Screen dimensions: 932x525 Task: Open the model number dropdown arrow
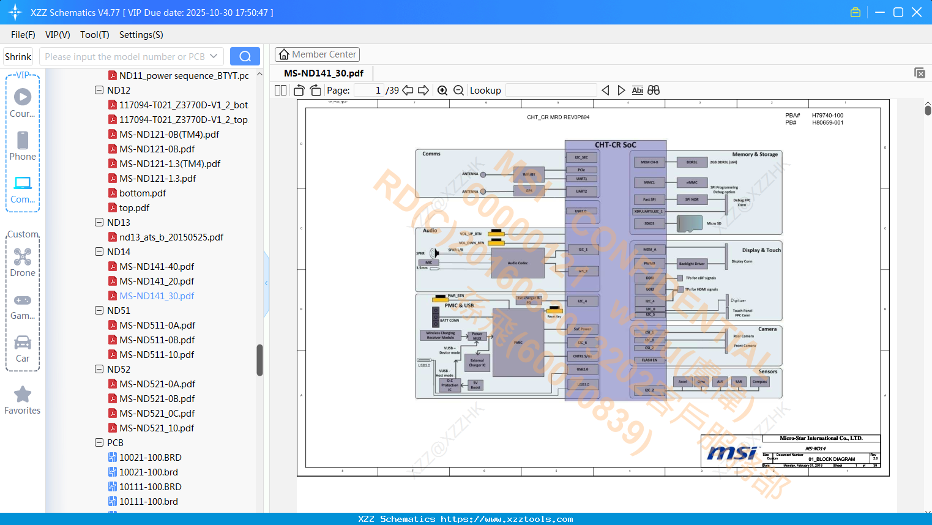pyautogui.click(x=214, y=56)
